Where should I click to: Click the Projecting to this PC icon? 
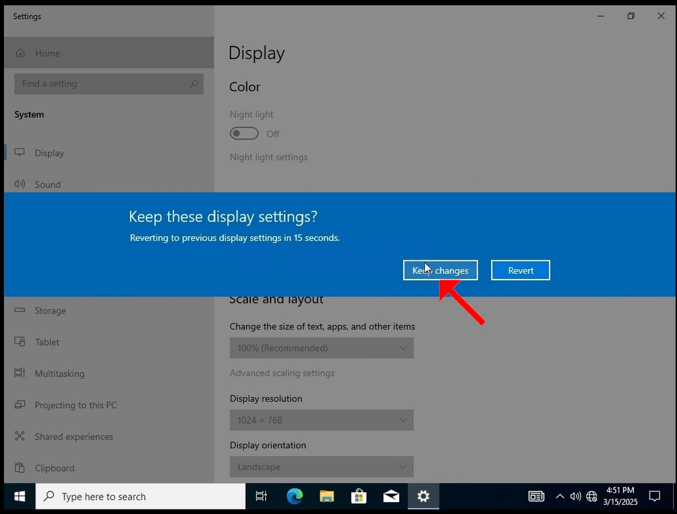[x=19, y=404]
